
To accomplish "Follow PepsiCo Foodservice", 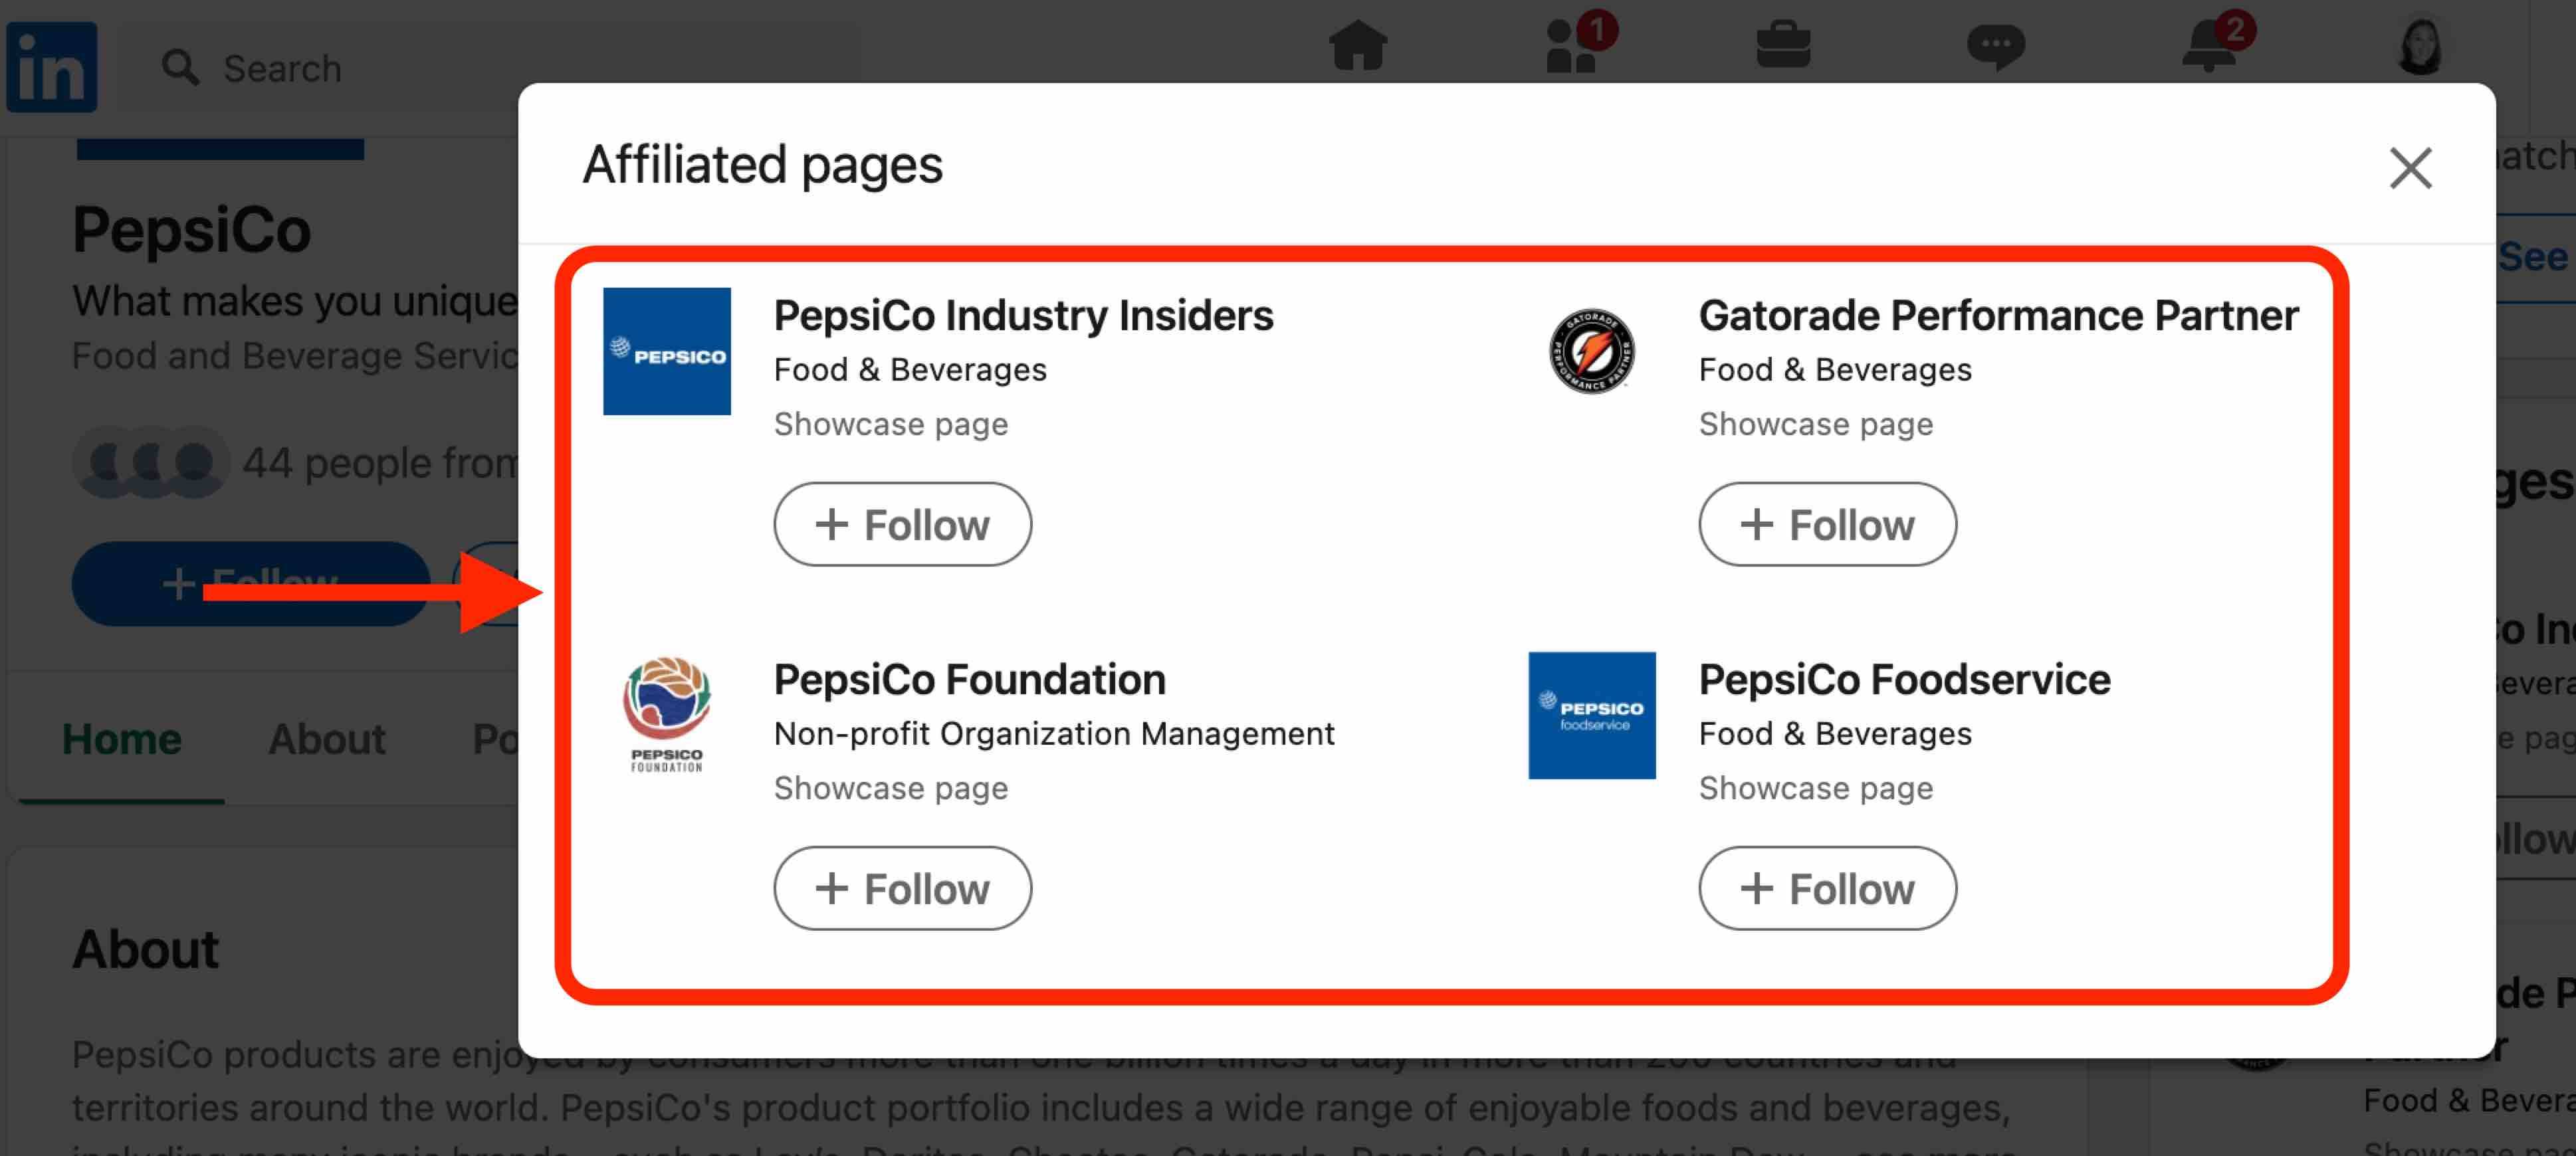I will point(1827,887).
